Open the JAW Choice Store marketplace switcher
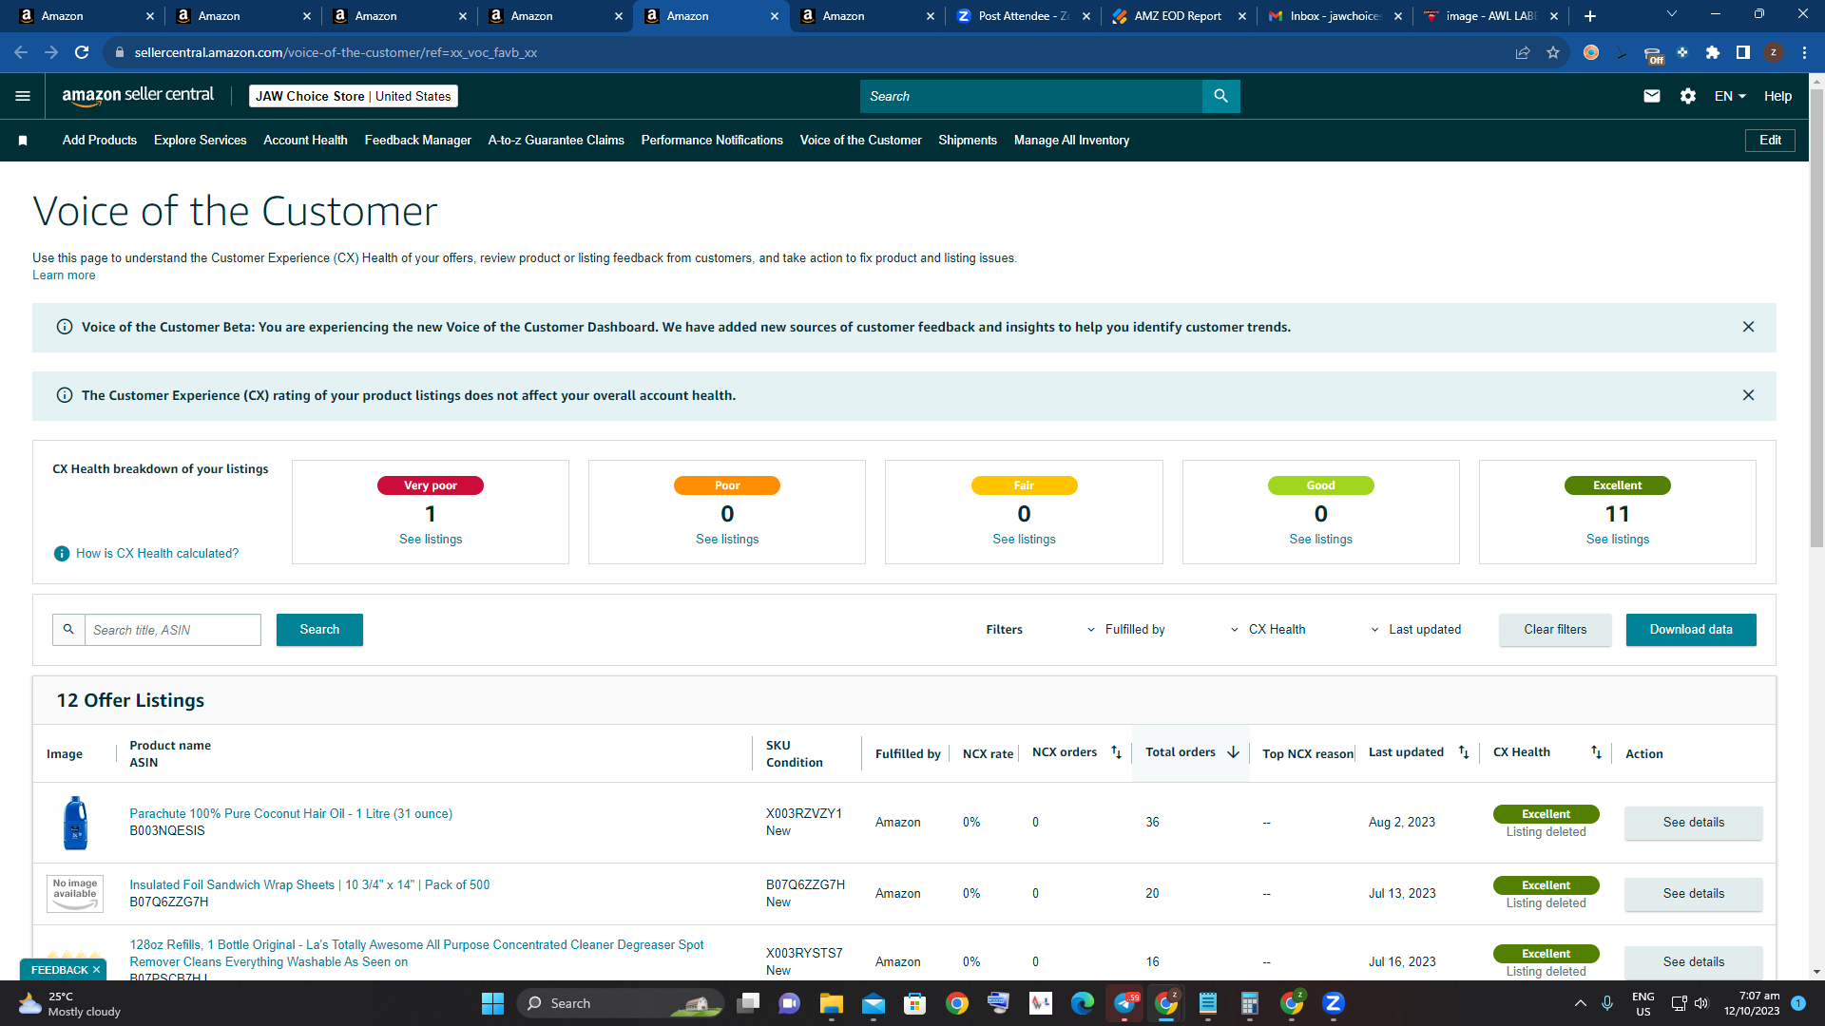This screenshot has width=1825, height=1026. coord(354,96)
